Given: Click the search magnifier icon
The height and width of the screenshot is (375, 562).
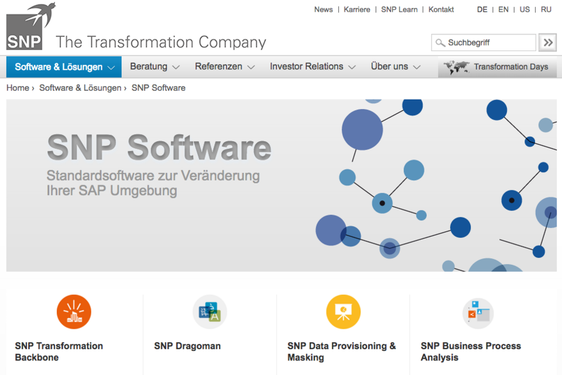Looking at the screenshot, I should click(440, 43).
